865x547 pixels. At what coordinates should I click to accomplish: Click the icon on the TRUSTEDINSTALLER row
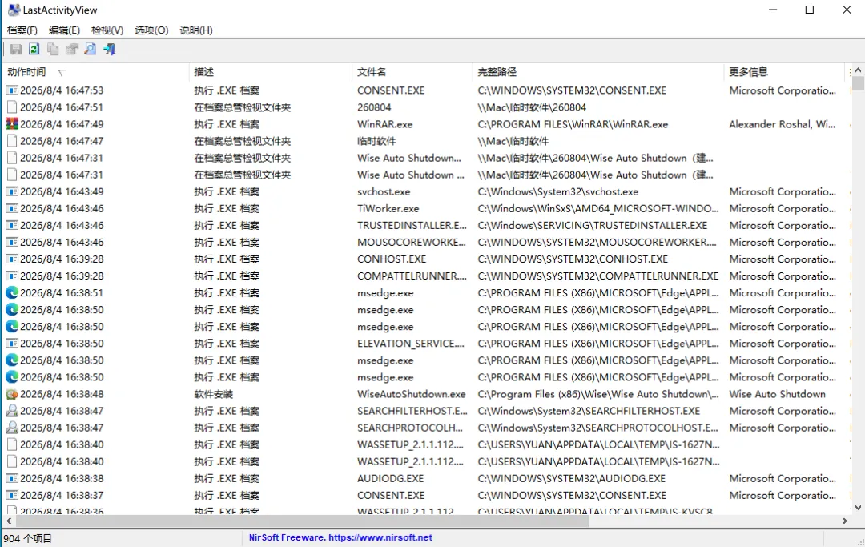11,226
